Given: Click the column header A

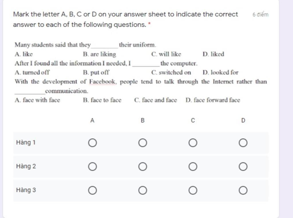Looking at the screenshot, I should pyautogui.click(x=92, y=120).
